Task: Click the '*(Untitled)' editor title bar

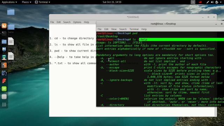Action: [x=133, y=17]
